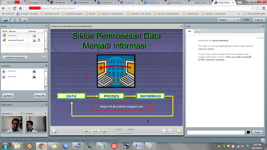This screenshot has height=150, width=267.
Task: Toggle the headset audio bridge icon
Action: coord(15,20)
